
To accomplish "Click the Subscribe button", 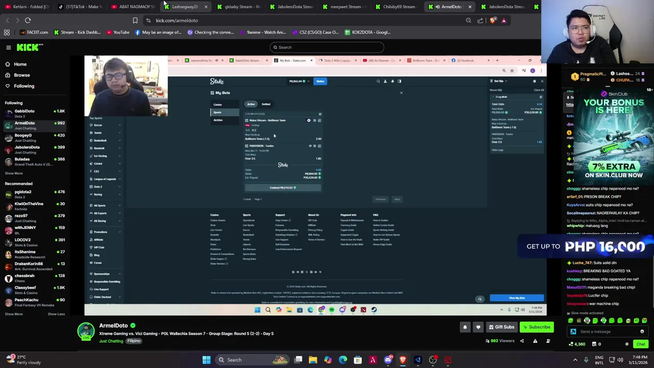I will coord(537,327).
